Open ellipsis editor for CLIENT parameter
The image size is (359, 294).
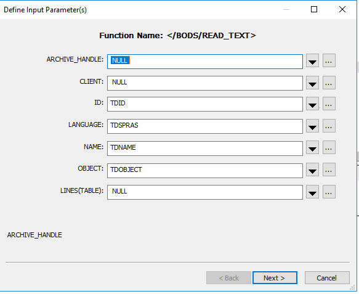coord(329,83)
